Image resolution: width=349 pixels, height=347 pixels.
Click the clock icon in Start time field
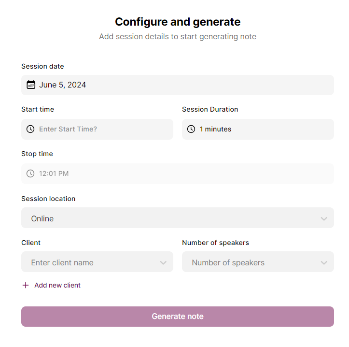pyautogui.click(x=30, y=129)
